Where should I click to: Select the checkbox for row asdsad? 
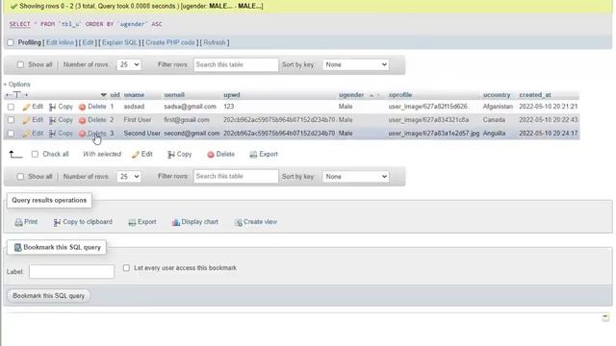(11, 107)
